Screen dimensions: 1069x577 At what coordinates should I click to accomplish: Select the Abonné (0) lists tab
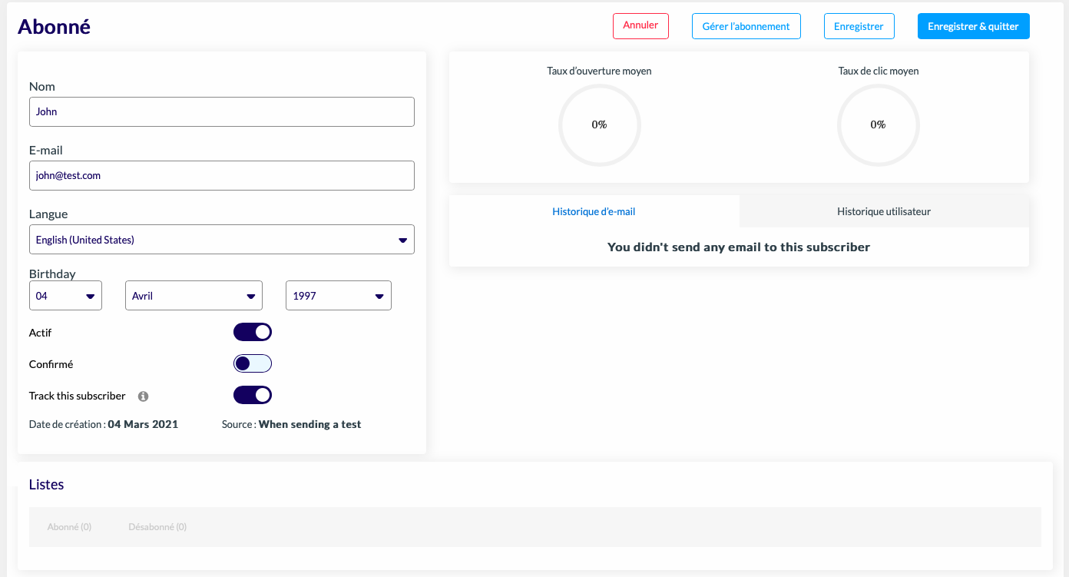pyautogui.click(x=69, y=527)
